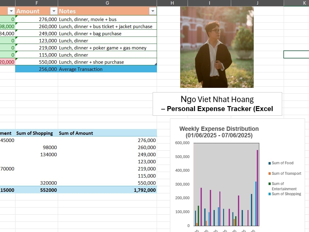Select the 249,000 amount cell in the table
This screenshot has width=309, height=232.
[37, 33]
